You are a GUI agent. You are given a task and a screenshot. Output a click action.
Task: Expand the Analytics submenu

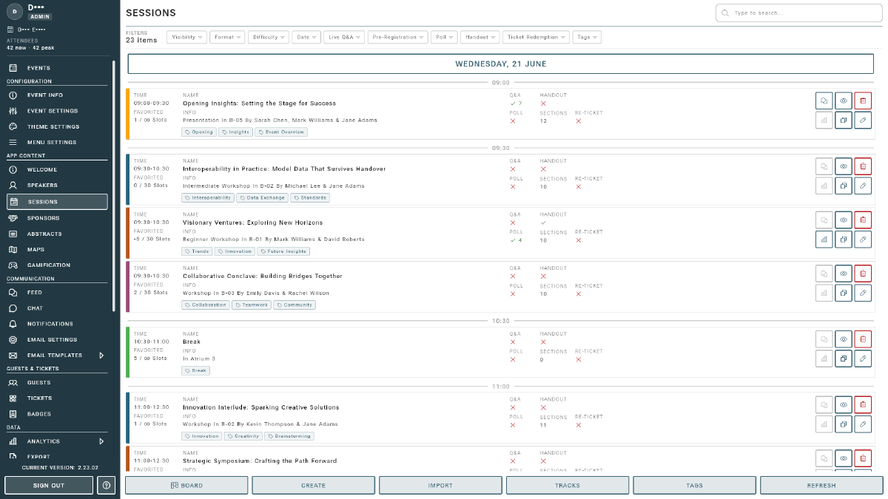click(101, 441)
